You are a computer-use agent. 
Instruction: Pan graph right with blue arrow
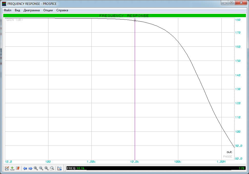30,168
